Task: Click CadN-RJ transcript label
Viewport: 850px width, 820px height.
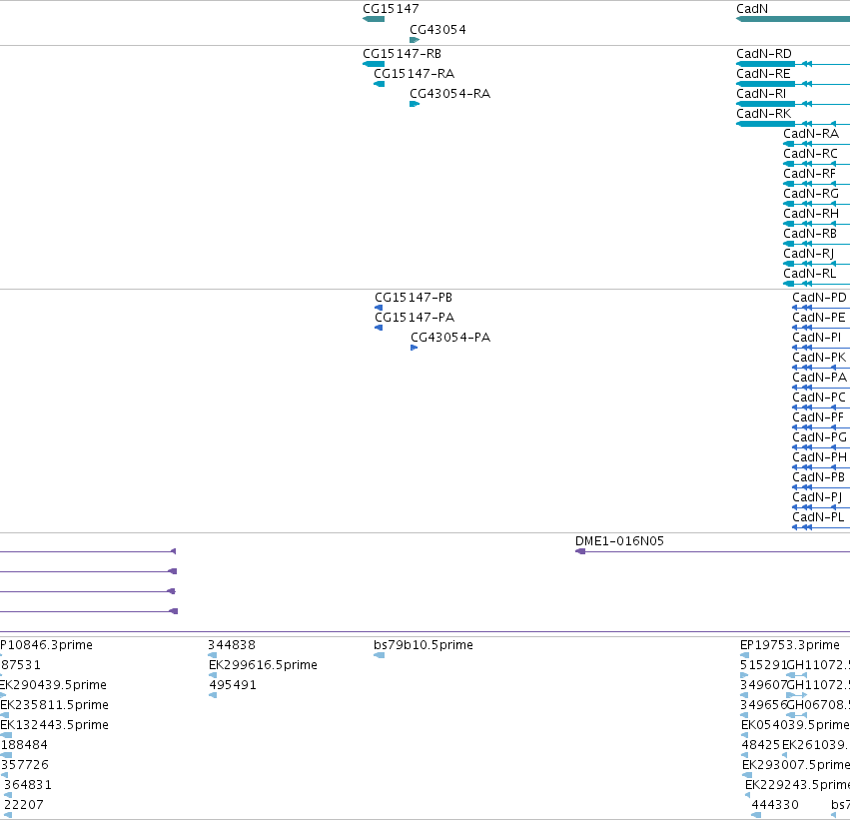Action: coord(808,254)
